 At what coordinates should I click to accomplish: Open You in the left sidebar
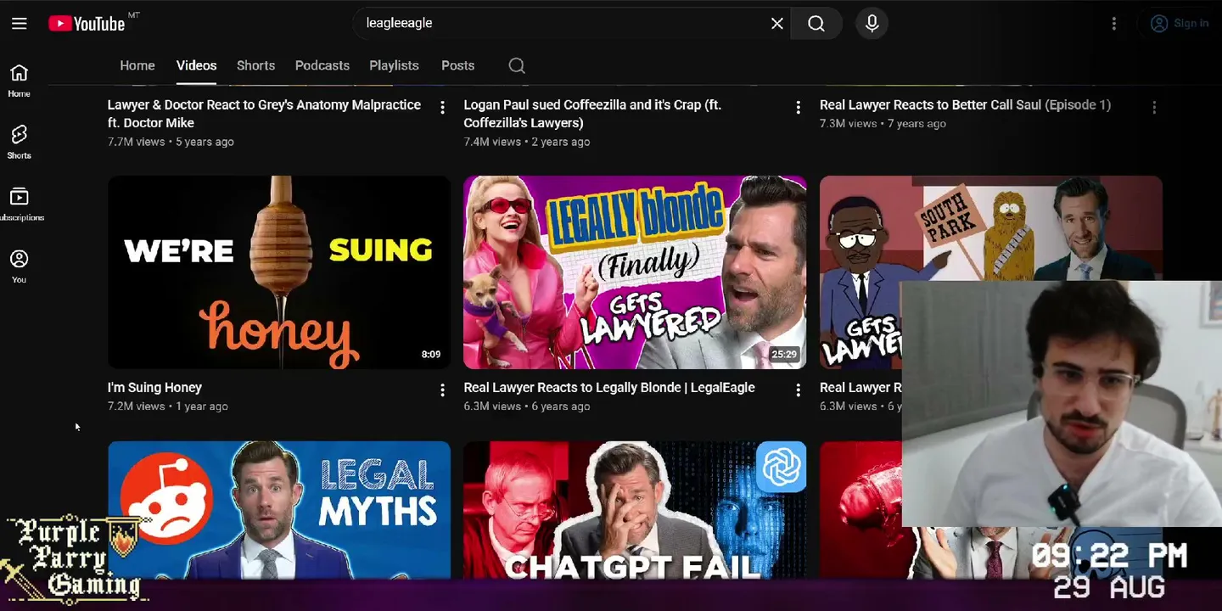pyautogui.click(x=19, y=266)
